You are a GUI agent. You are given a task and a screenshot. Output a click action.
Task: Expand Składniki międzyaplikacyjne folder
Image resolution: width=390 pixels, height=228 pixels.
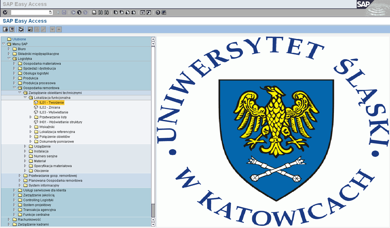[9, 54]
